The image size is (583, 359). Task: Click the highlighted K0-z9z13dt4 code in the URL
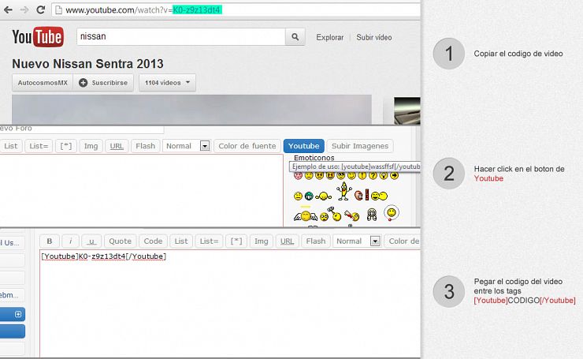(x=197, y=10)
